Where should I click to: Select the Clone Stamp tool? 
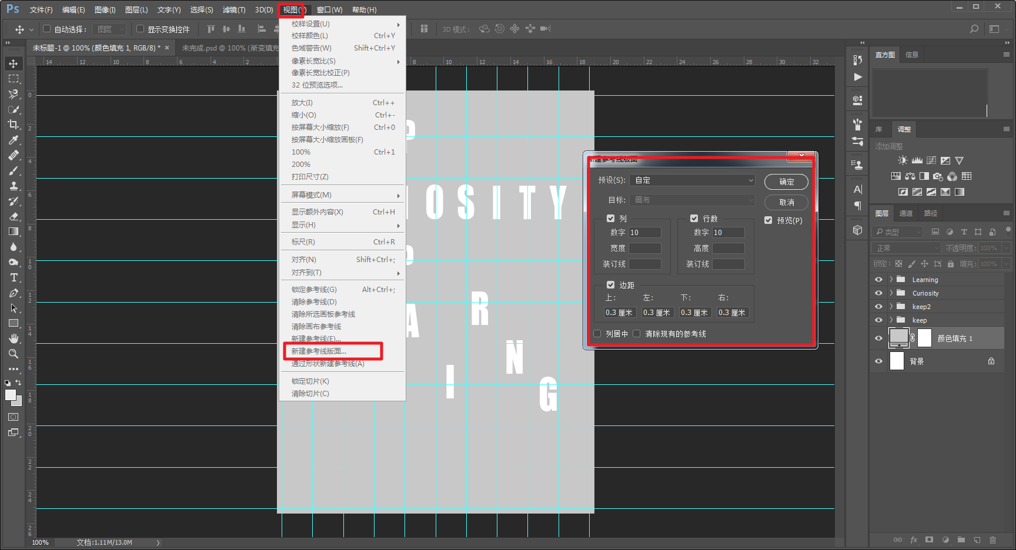14,186
